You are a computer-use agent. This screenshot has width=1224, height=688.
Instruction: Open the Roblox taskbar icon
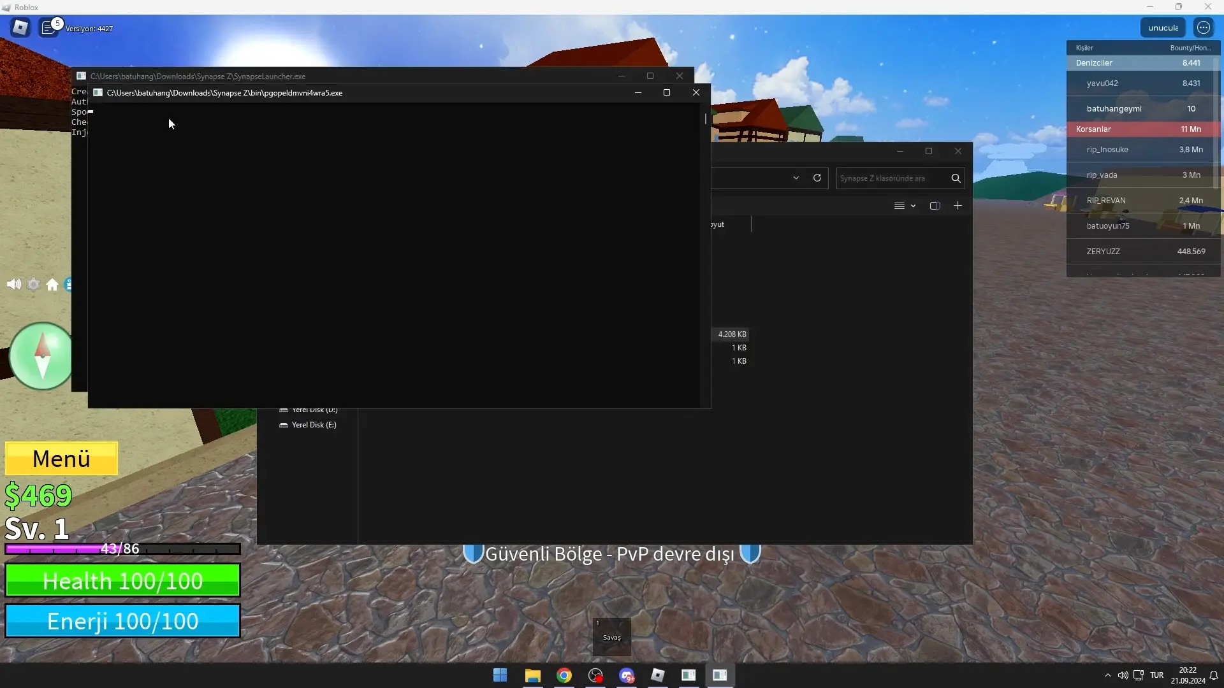tap(658, 675)
